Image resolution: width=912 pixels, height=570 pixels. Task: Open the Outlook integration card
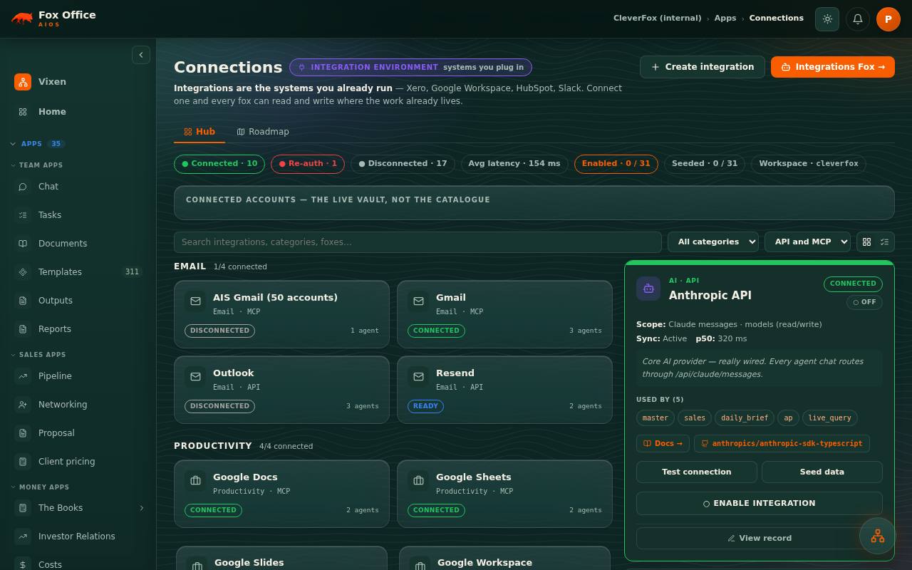pyautogui.click(x=281, y=390)
